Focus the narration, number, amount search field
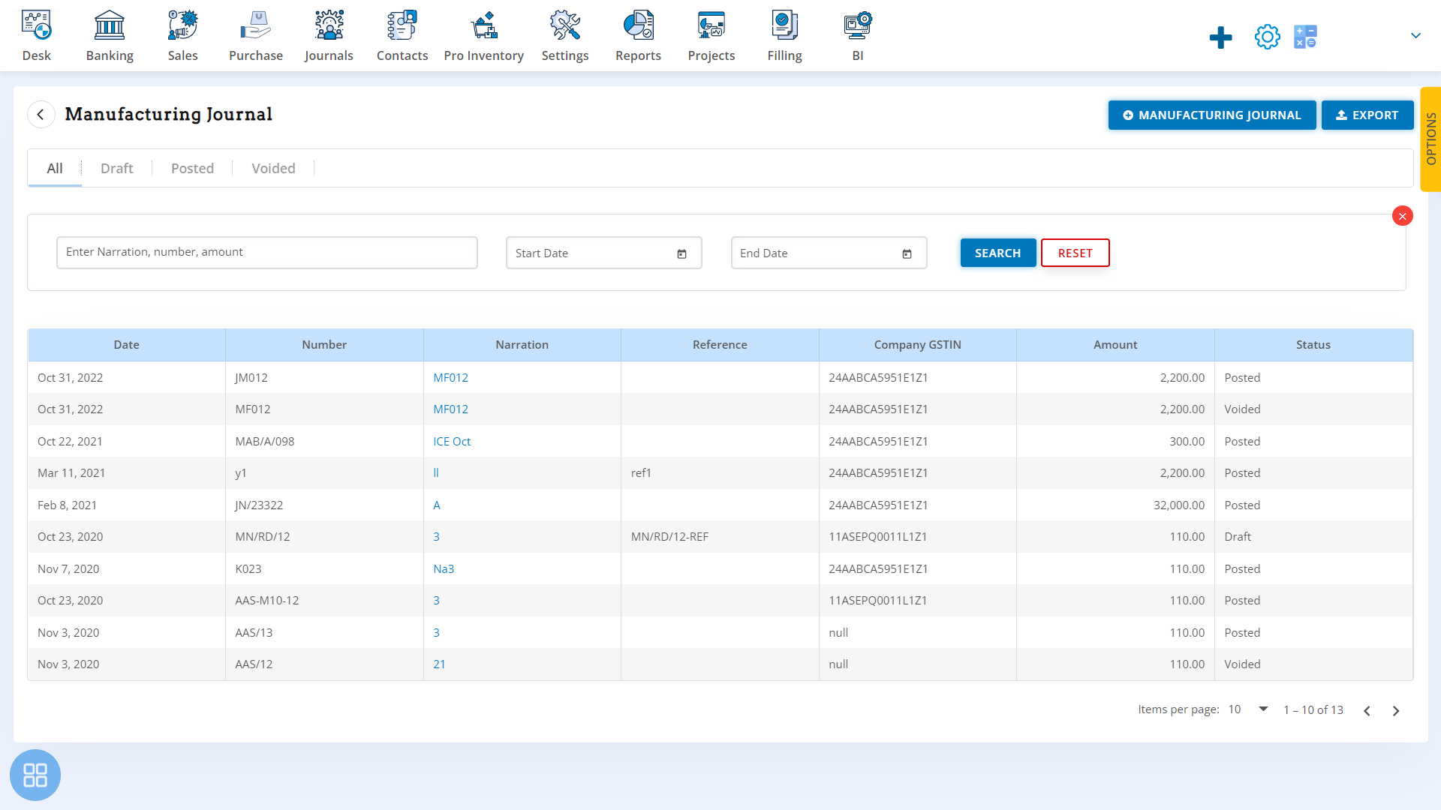The image size is (1441, 810). point(267,253)
